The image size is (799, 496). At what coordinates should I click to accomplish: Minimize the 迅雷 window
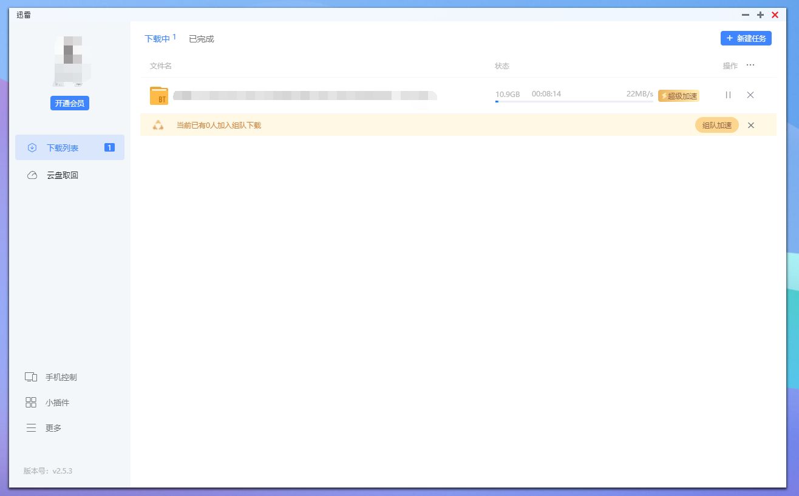point(746,15)
